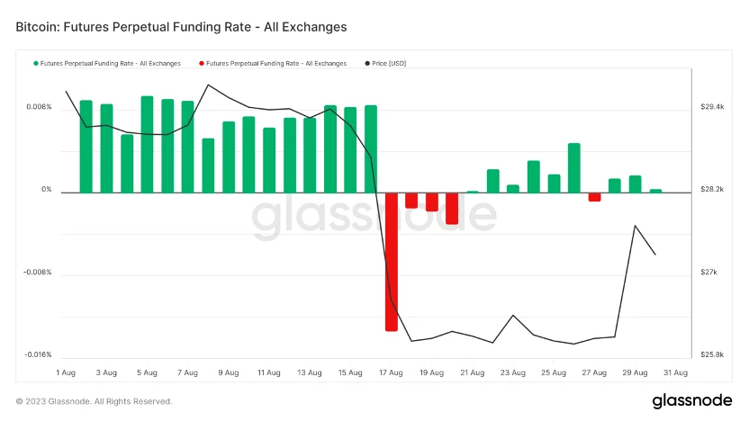Select the 17 Aug x-axis label
The image size is (749, 421).
[391, 372]
